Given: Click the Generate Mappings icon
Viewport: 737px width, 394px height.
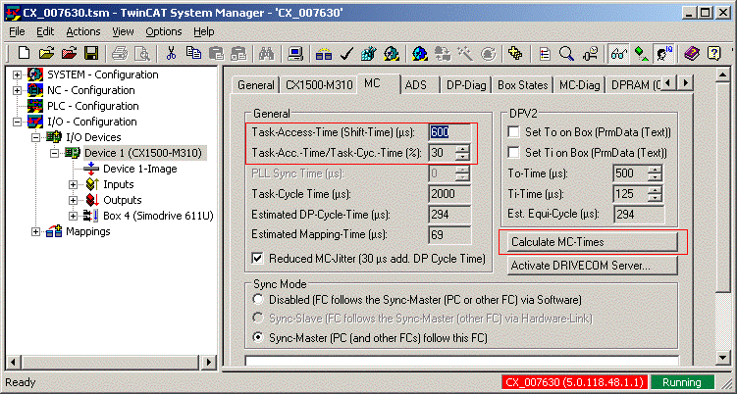Looking at the screenshot, I should [x=324, y=53].
